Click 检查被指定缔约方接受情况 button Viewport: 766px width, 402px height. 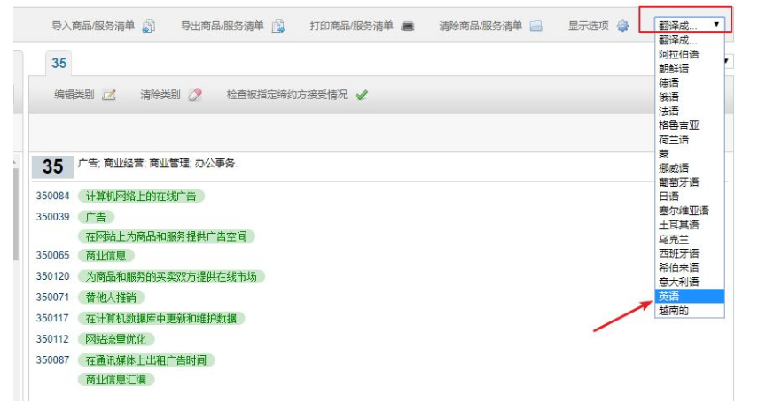(286, 95)
